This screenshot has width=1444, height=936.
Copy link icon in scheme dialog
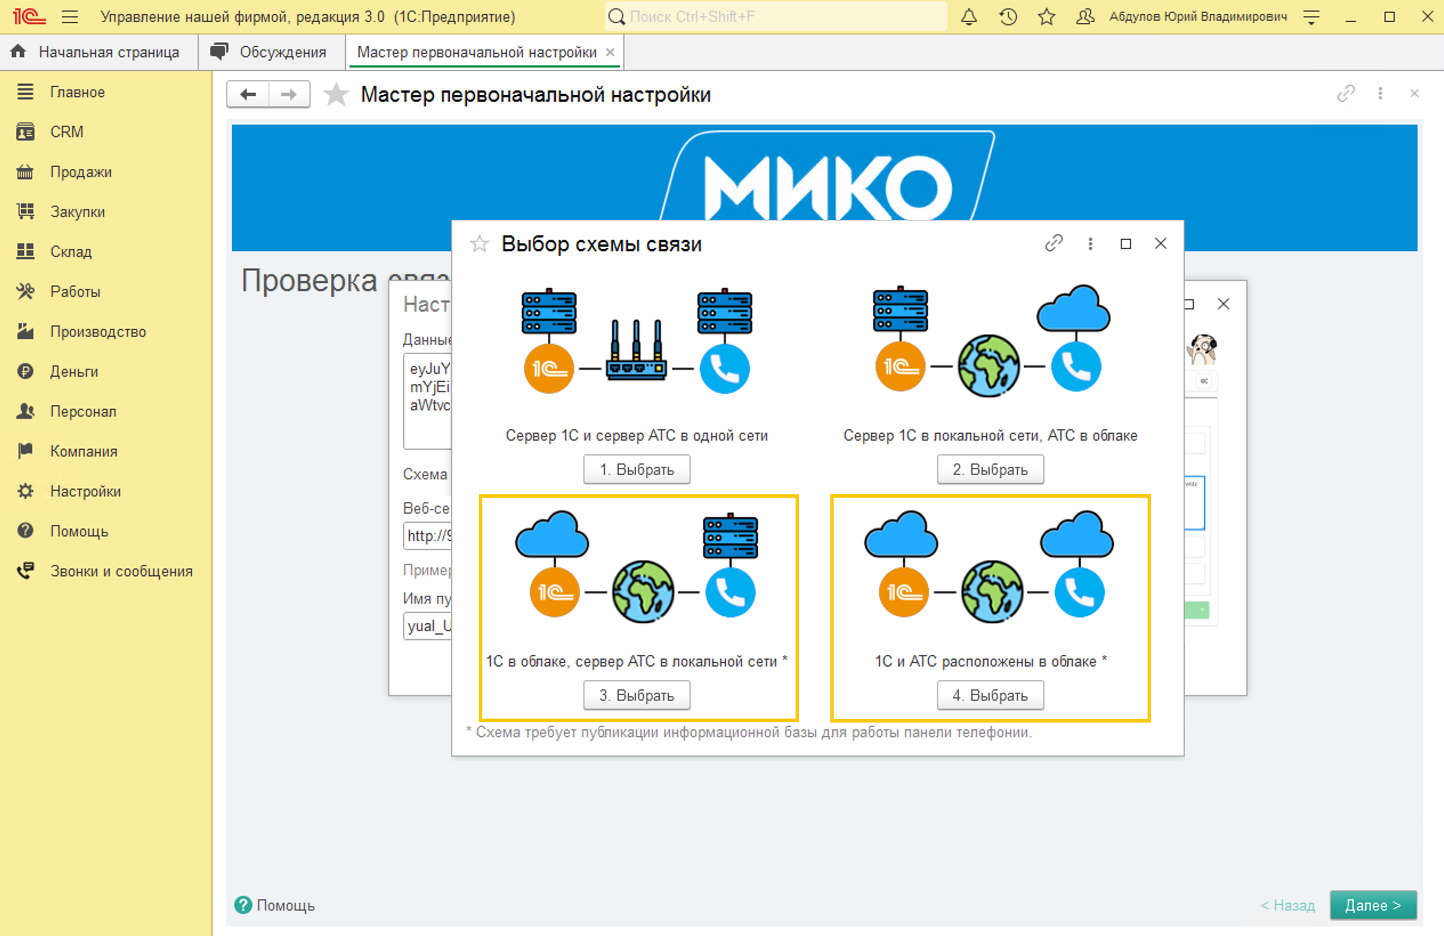1054,243
